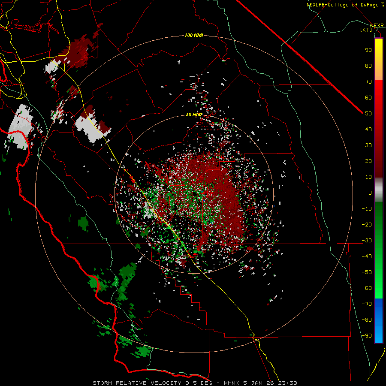Click the -50 scale value
The image size is (386, 386).
tap(367, 272)
